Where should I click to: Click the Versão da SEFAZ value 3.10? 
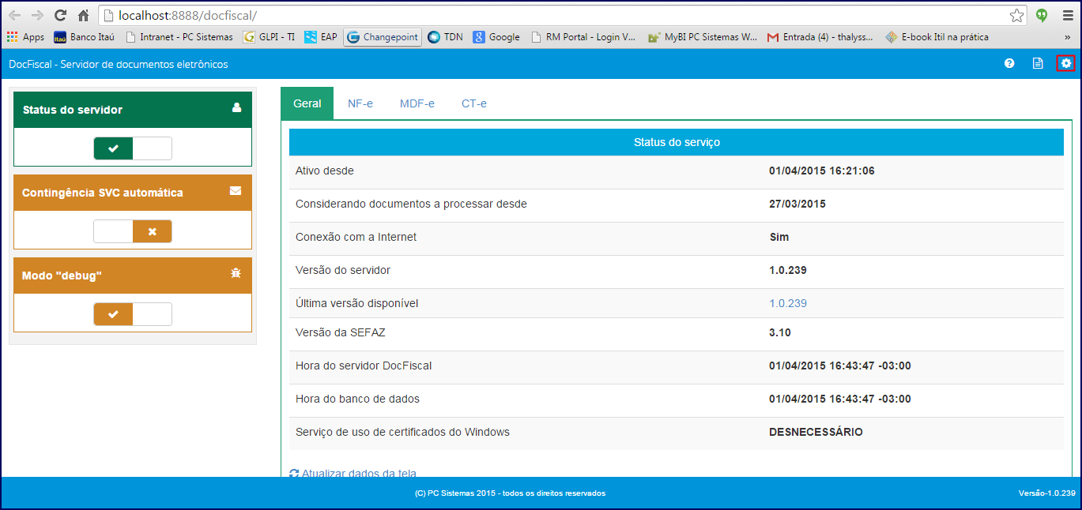pyautogui.click(x=780, y=332)
